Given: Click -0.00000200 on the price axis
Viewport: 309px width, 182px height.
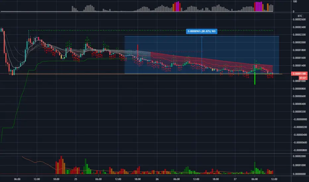Looking at the screenshot, I should tap(299, 127).
